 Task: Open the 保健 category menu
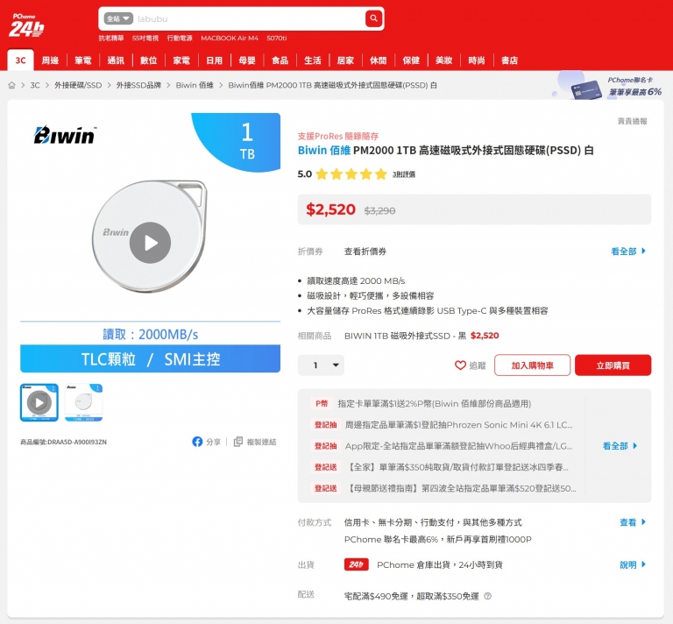pyautogui.click(x=411, y=60)
